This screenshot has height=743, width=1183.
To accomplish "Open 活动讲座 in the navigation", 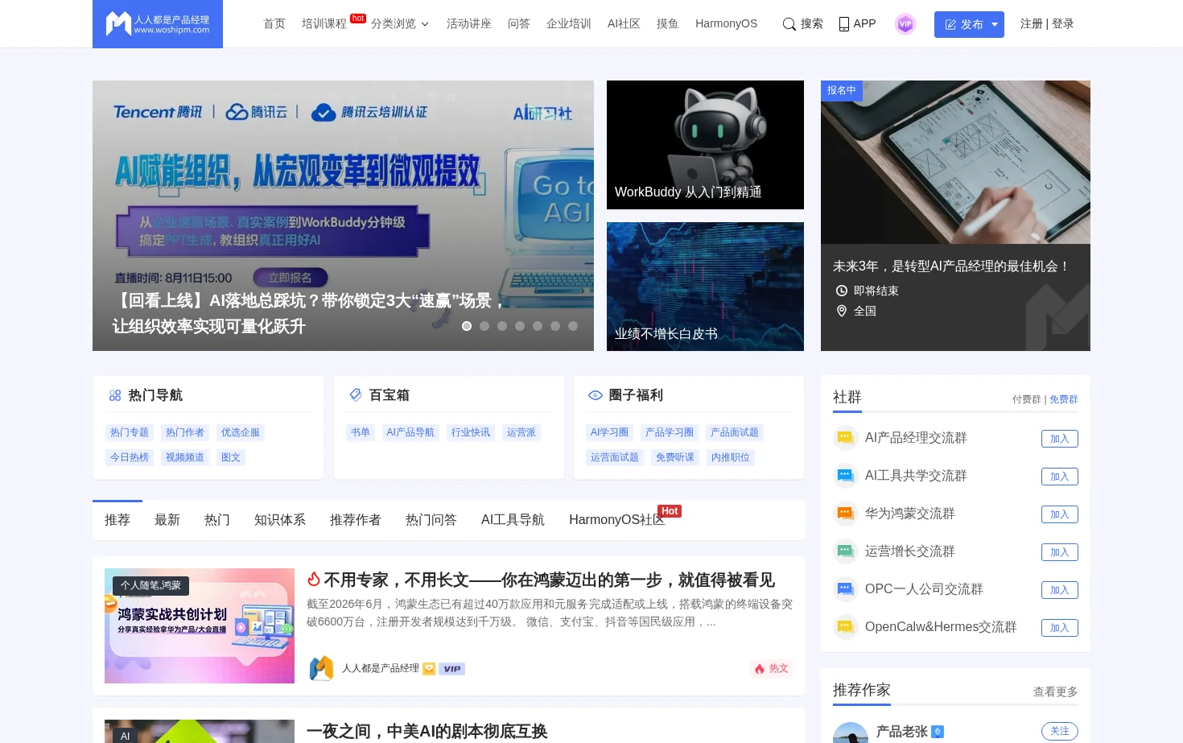I will point(469,24).
